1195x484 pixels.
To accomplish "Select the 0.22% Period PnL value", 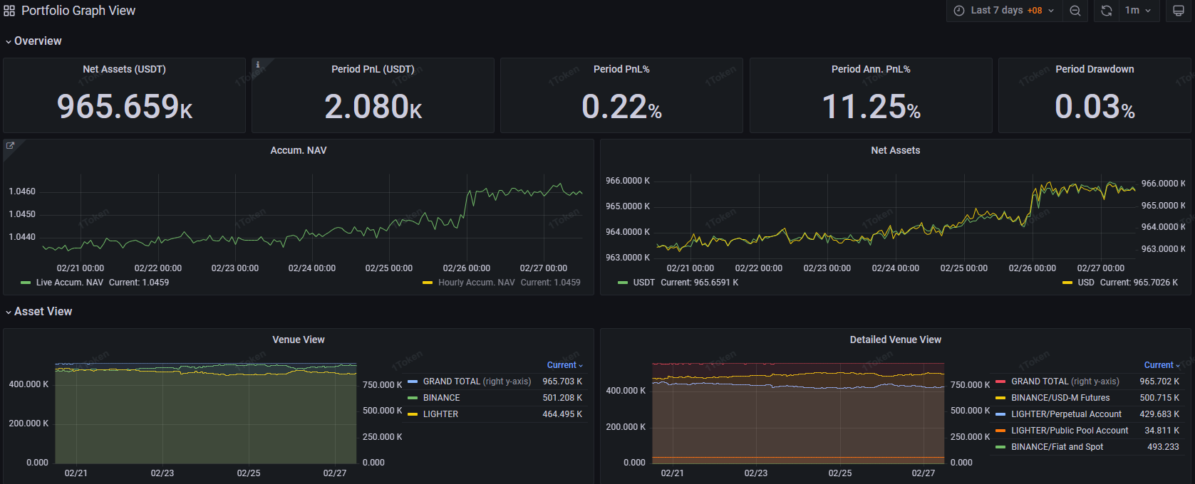I will tap(621, 107).
